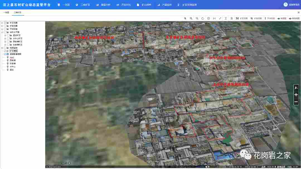Toggle the 视频监控 layer checkbox

pos(5,48)
